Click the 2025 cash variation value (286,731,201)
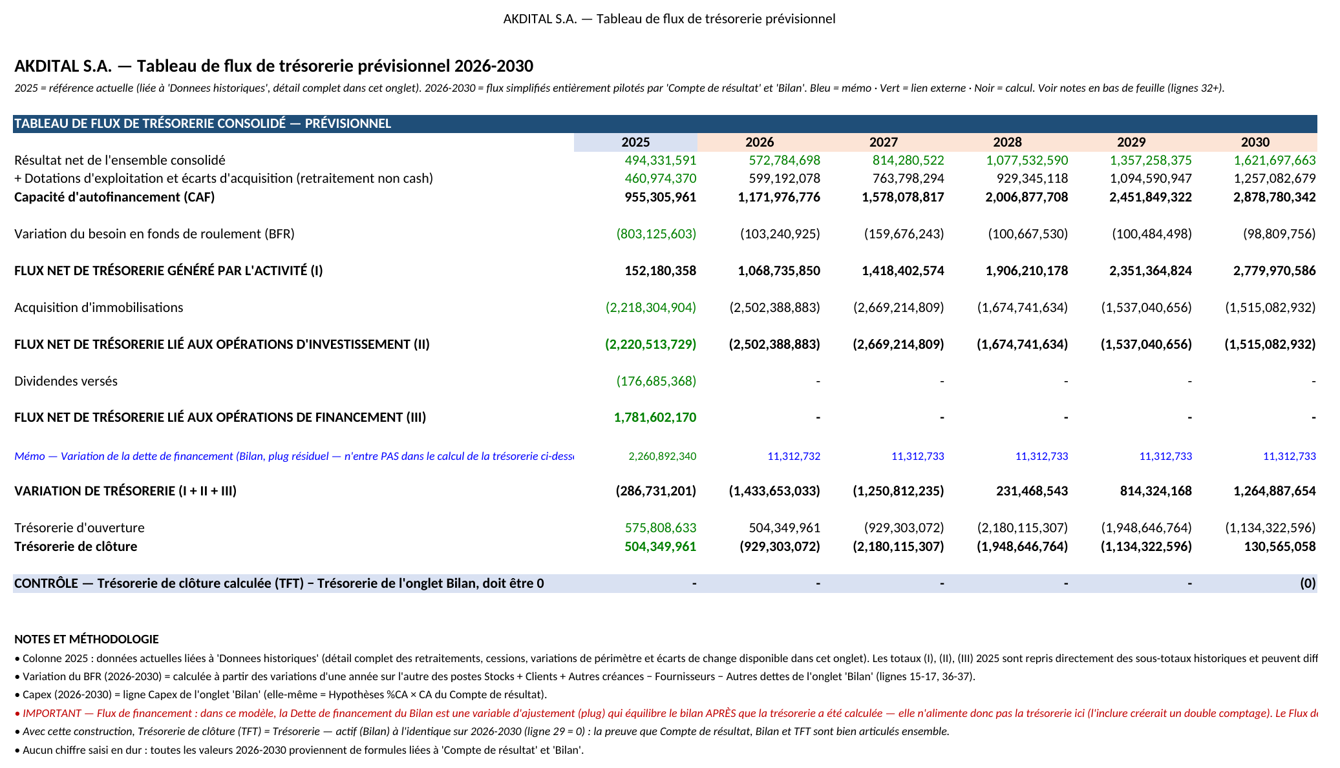This screenshot has width=1340, height=768. click(656, 491)
